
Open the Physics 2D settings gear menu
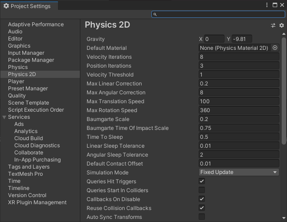(x=282, y=25)
